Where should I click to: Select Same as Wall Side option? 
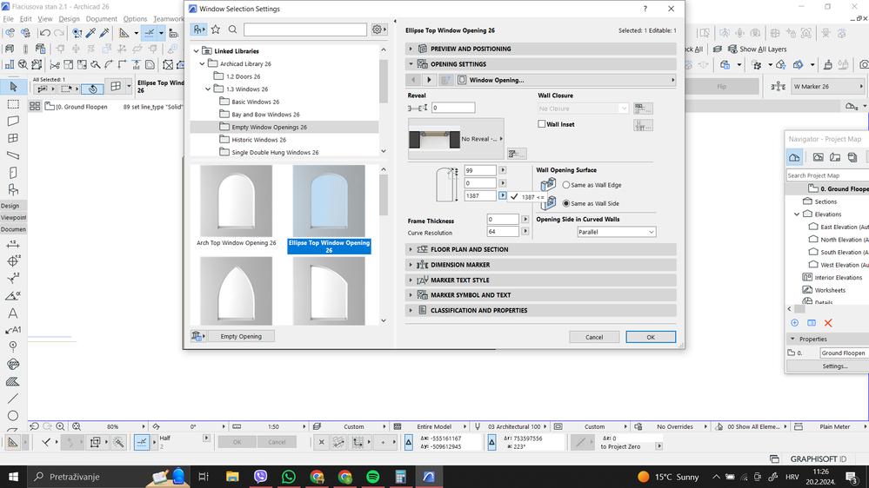pos(566,203)
